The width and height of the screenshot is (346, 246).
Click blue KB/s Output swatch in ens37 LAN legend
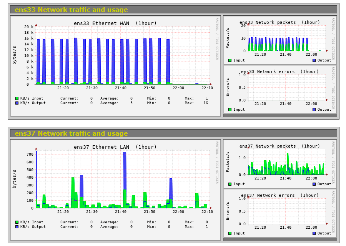(x=17, y=227)
